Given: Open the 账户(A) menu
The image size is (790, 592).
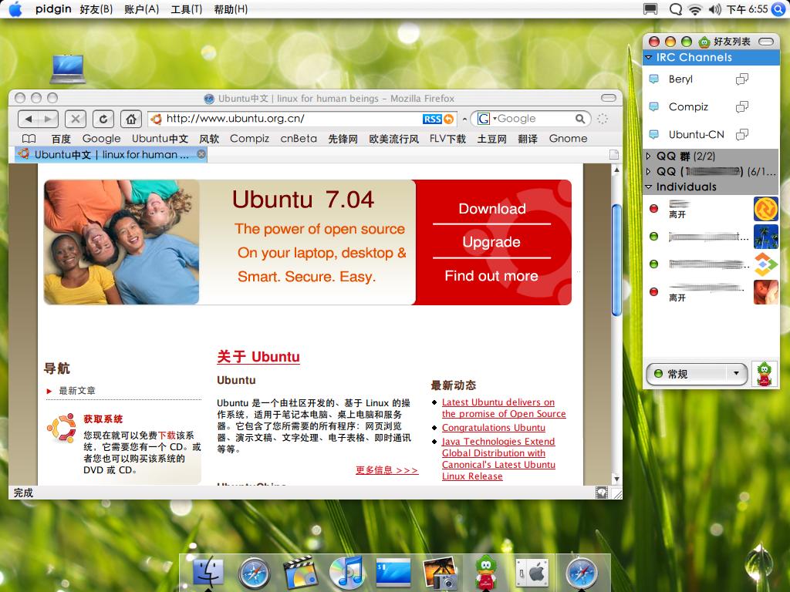Looking at the screenshot, I should [x=142, y=9].
